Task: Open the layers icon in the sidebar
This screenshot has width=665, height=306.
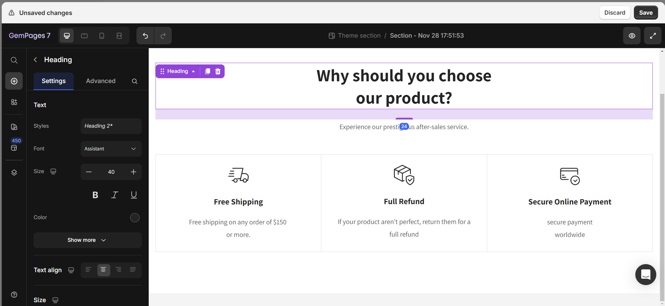Action: tap(14, 172)
